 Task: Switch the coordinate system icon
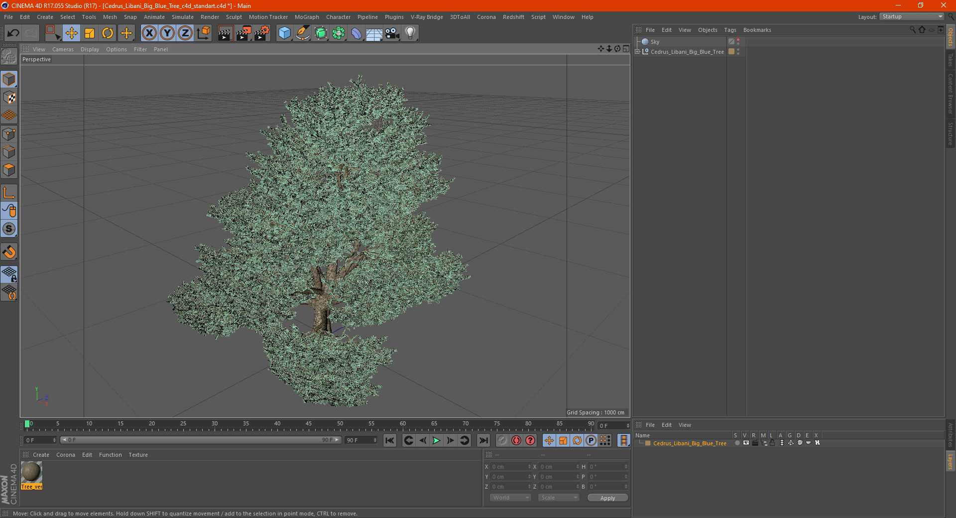(204, 33)
